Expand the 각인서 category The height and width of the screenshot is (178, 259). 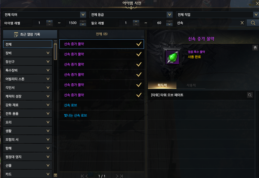click(28, 88)
